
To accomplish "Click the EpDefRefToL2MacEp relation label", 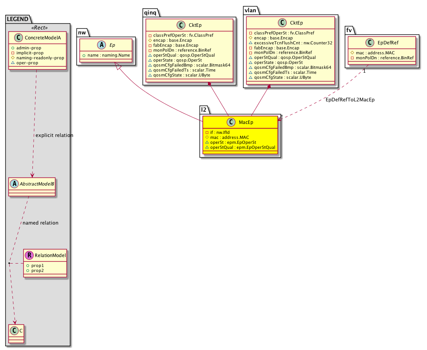I will tap(349, 99).
